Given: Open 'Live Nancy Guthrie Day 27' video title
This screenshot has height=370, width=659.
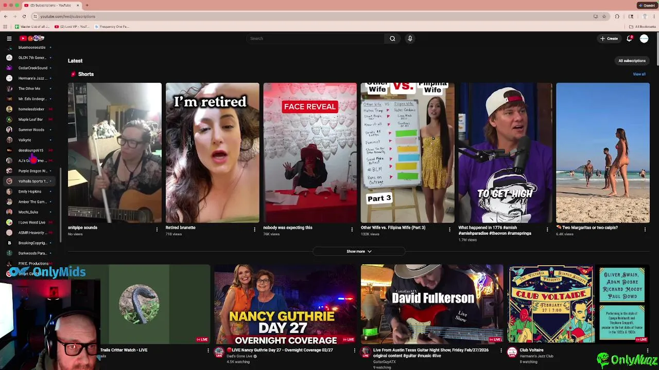Looking at the screenshot, I should [x=280, y=350].
